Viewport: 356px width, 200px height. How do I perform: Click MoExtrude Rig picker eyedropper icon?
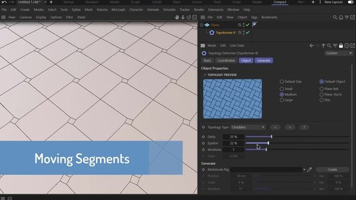click(x=309, y=169)
